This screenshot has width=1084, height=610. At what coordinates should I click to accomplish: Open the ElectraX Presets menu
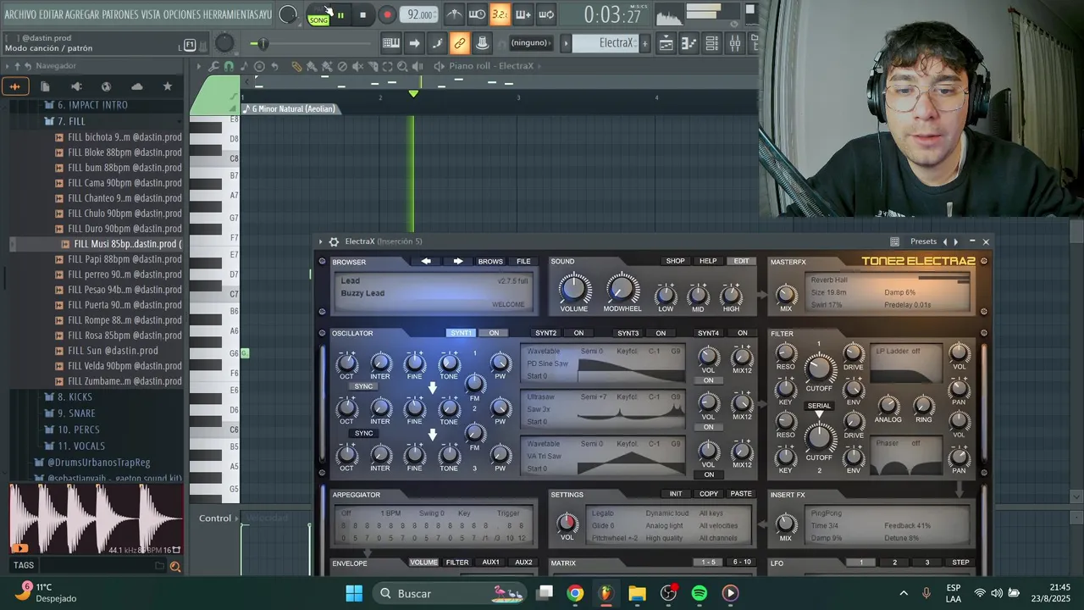(923, 241)
